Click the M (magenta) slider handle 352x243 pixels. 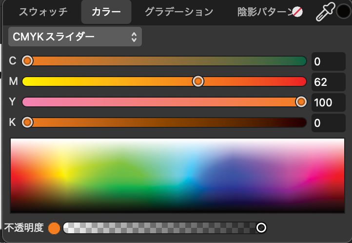(x=198, y=81)
